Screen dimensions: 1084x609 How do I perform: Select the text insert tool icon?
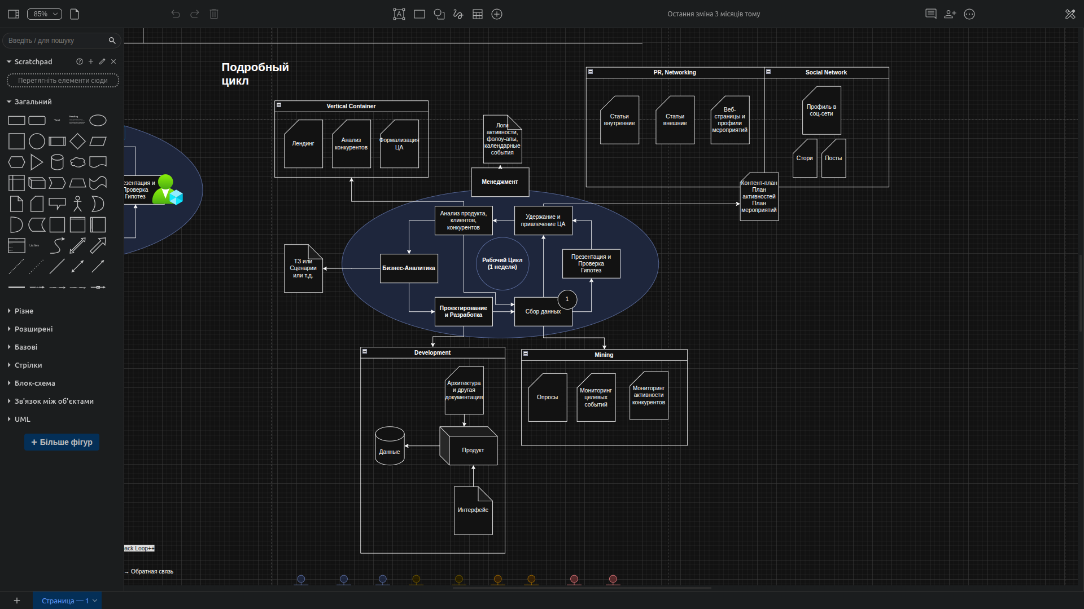(399, 14)
